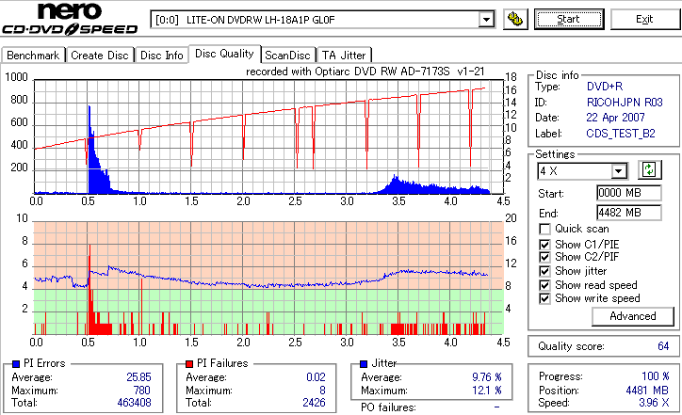Click the Jitter average 9.76 %
Image resolution: width=682 pixels, height=415 pixels.
[487, 377]
